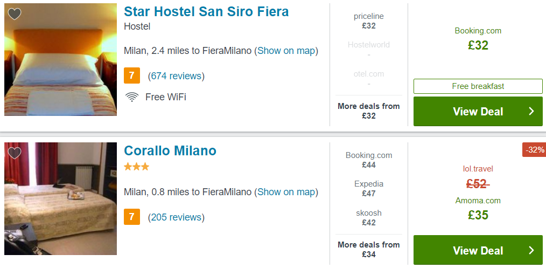Click the Corallo Milano three-star rating
This screenshot has height=268, width=546.
pos(137,167)
